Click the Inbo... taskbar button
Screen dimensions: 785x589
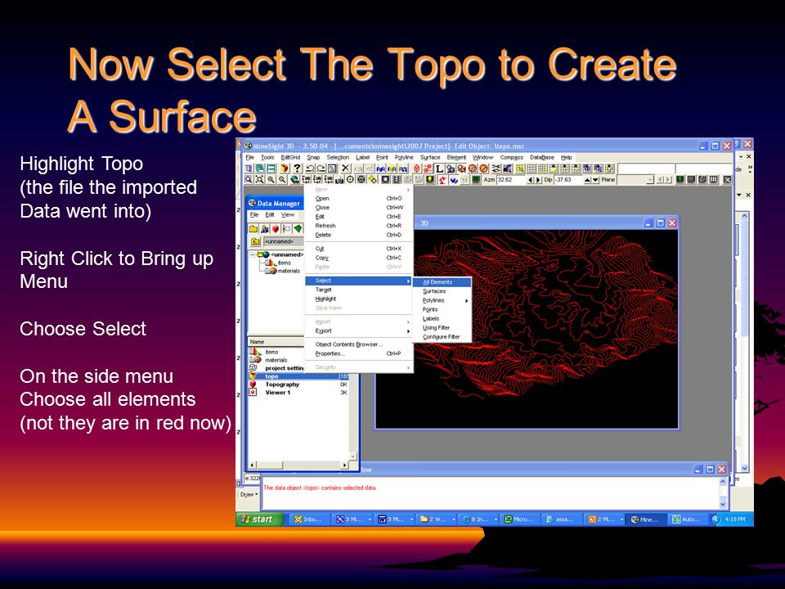click(311, 519)
